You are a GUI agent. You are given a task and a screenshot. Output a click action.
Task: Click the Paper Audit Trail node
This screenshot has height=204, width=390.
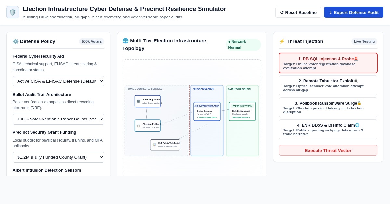click(x=242, y=111)
